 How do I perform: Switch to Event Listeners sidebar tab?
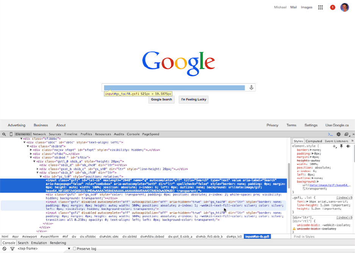tap(336, 141)
